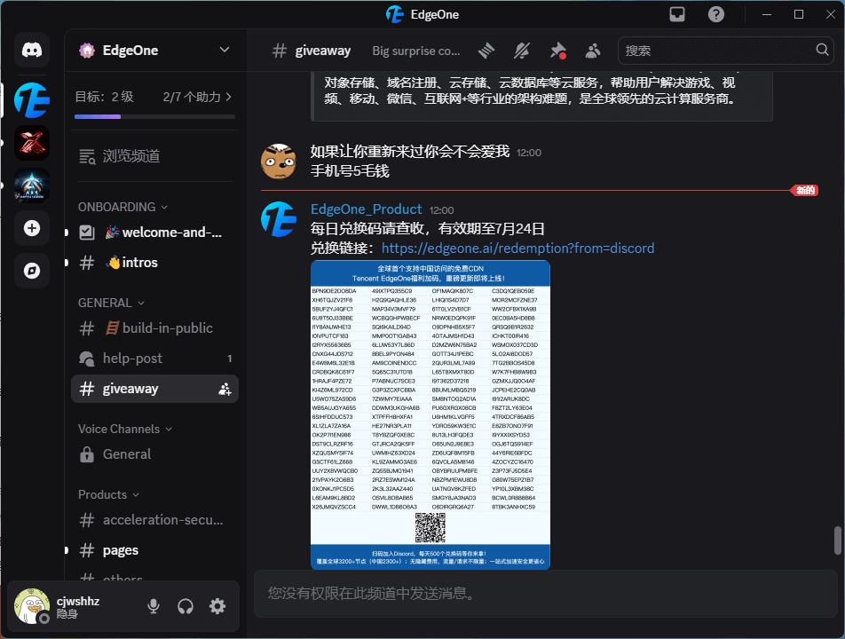The width and height of the screenshot is (845, 639).
Task: Open the redemption codes image attachment
Action: (430, 414)
